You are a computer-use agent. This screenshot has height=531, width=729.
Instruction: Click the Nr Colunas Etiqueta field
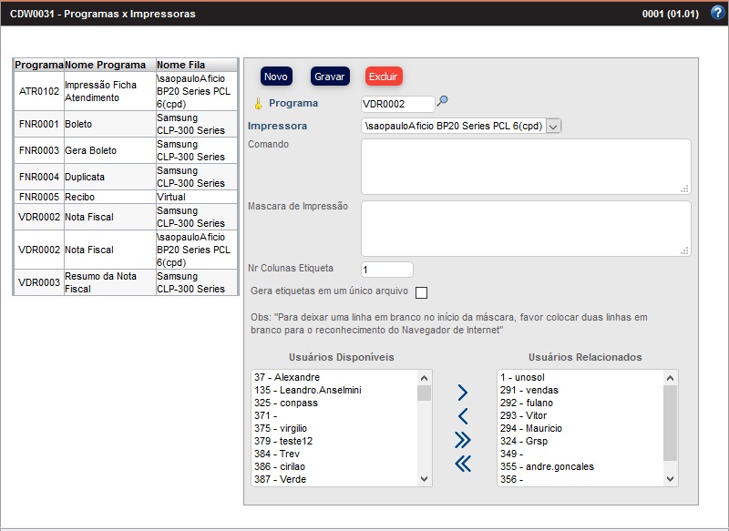tap(386, 270)
